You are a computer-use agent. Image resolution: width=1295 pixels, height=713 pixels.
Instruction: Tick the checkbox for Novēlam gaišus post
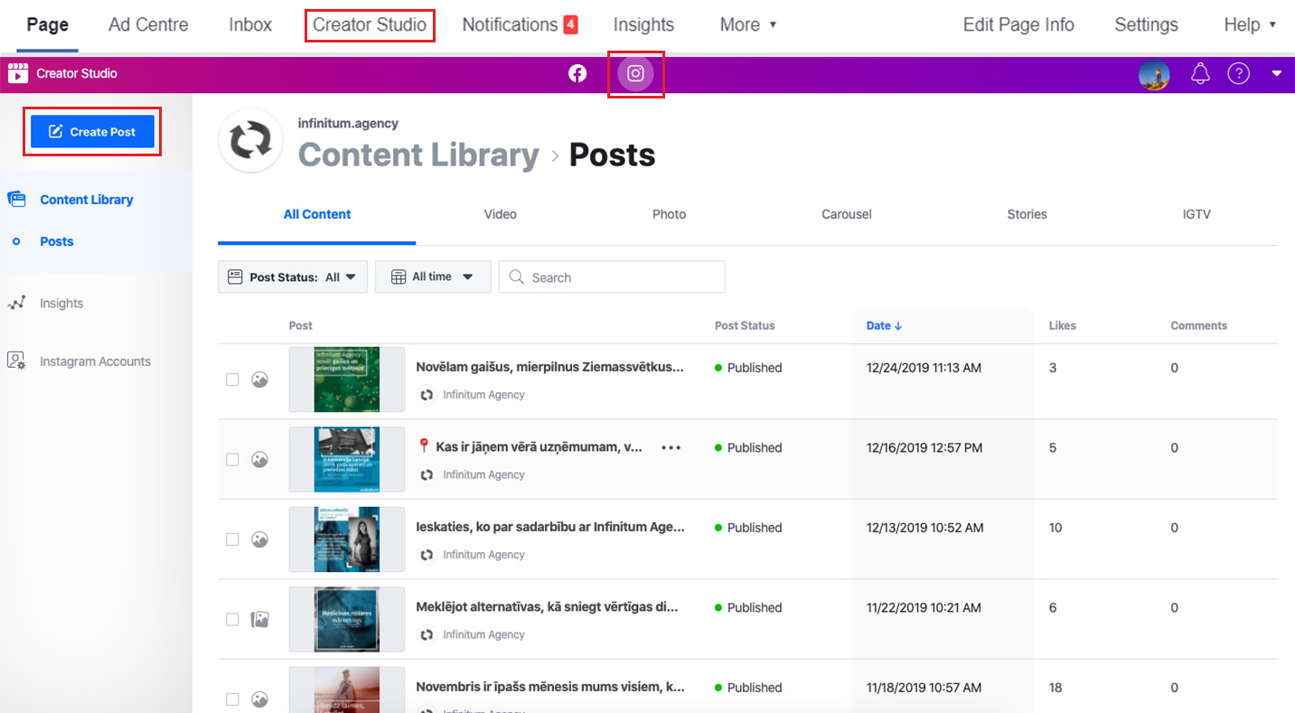click(x=232, y=380)
